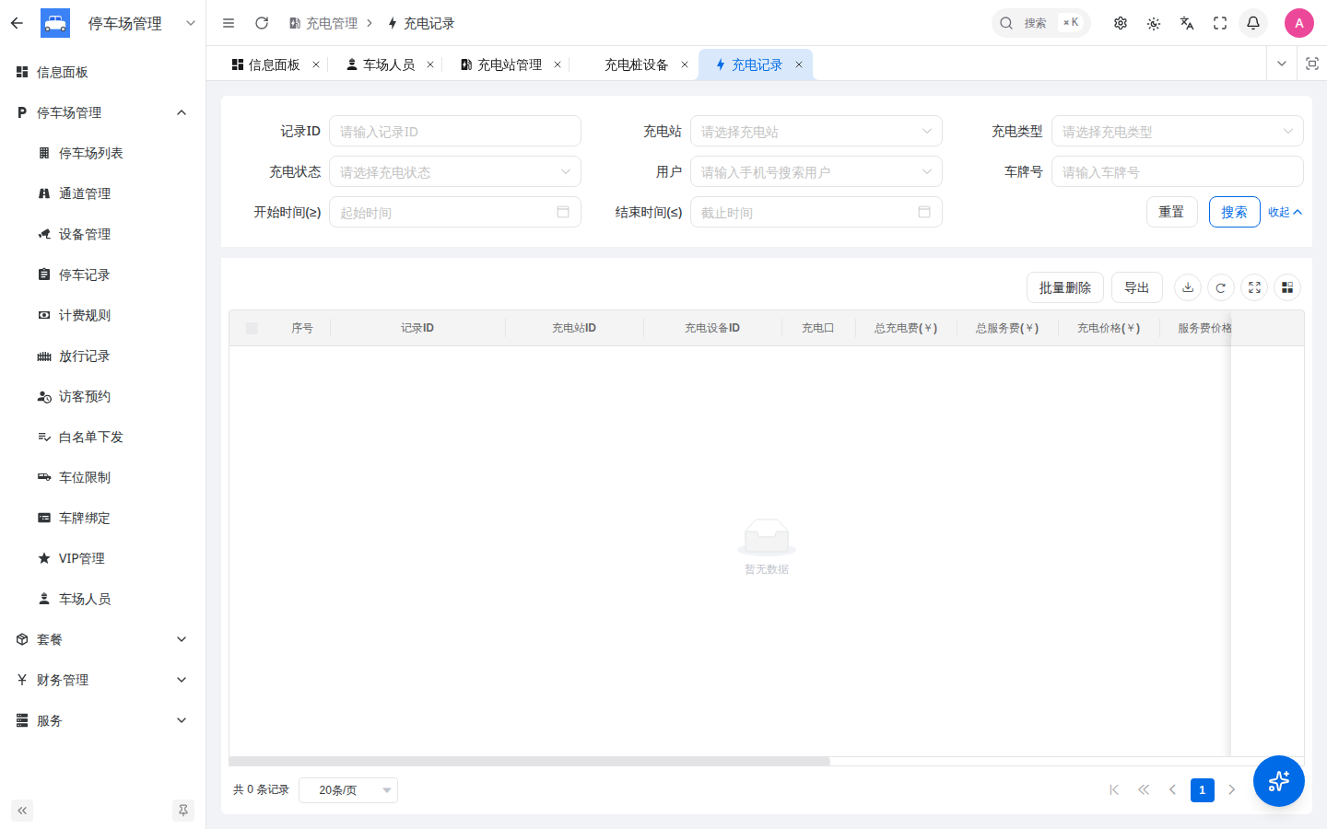
Task: Click the 搜索 button in filter form
Action: tap(1234, 212)
